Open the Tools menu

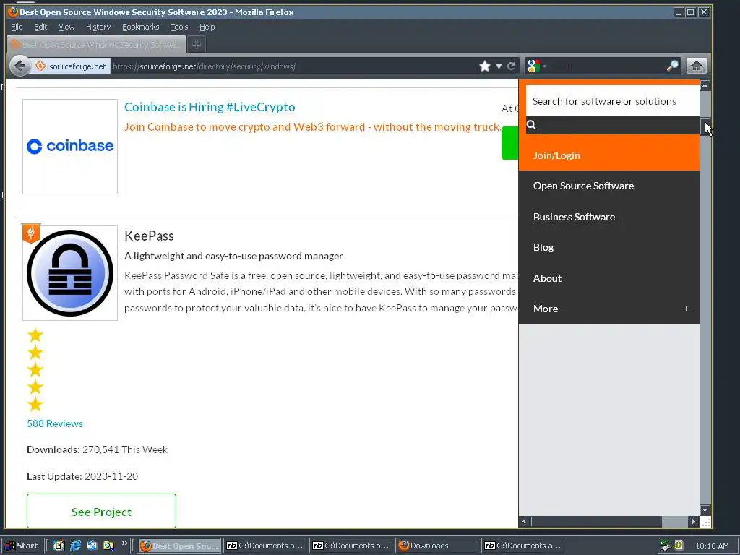179,27
